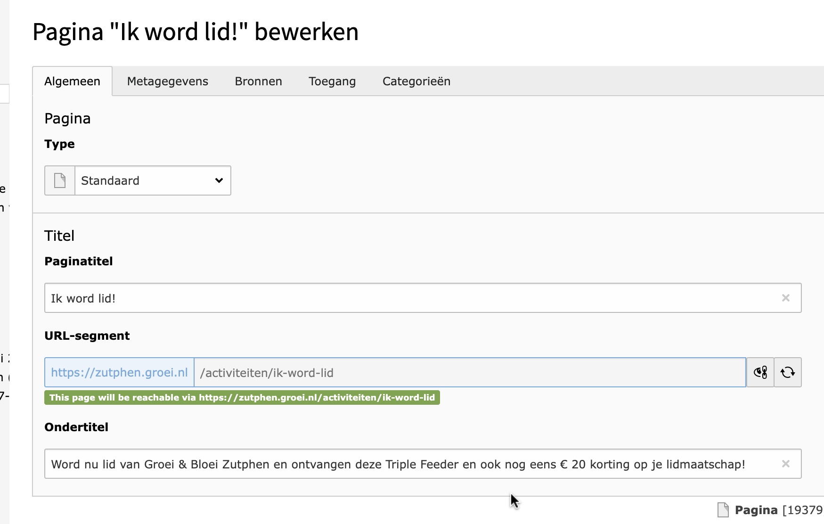
Task: Click the Pagina record label at bottom right
Action: coord(756,510)
